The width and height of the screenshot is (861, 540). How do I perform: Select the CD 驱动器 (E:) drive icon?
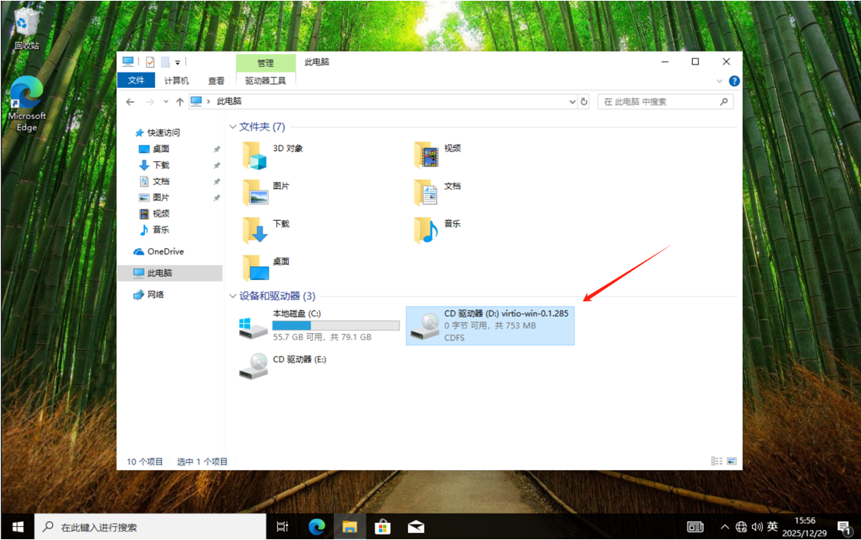click(x=255, y=365)
